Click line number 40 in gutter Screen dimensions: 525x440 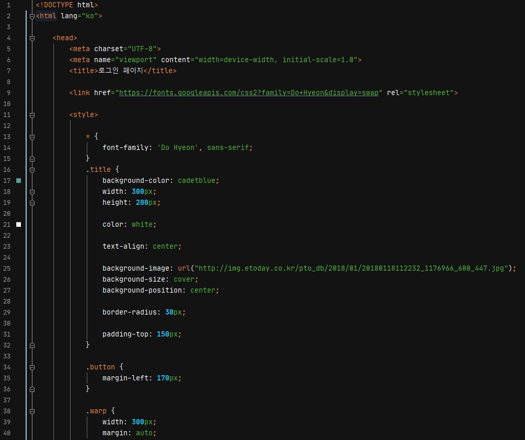click(x=7, y=433)
